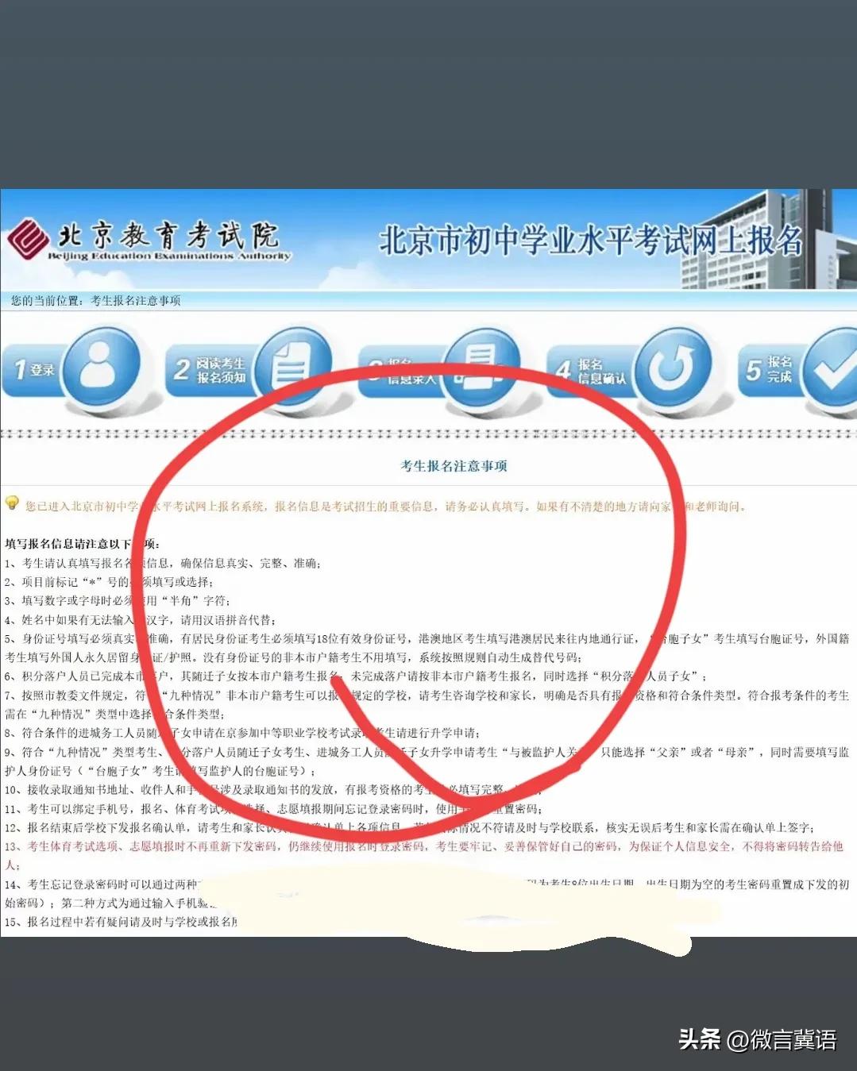Select step 4 报名信息确认 refresh icon
The image size is (857, 1071).
(x=673, y=367)
